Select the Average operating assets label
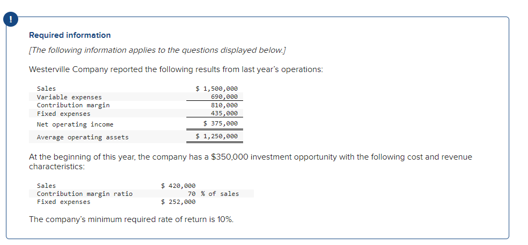528x245 pixels. (x=83, y=137)
